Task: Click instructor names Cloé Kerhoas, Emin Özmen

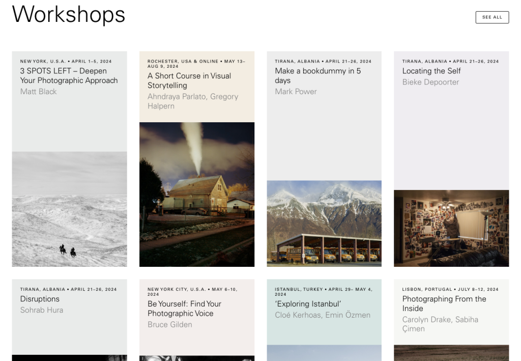Action: click(323, 315)
